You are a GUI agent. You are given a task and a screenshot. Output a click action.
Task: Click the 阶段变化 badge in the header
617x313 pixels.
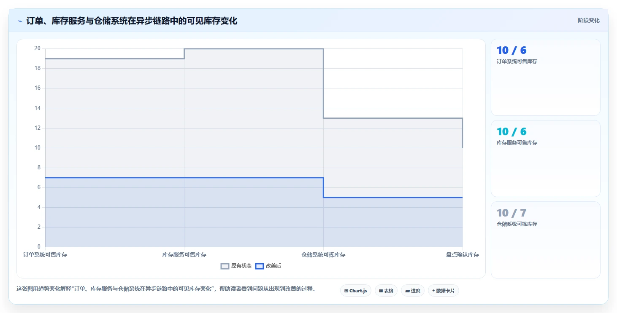pos(588,21)
